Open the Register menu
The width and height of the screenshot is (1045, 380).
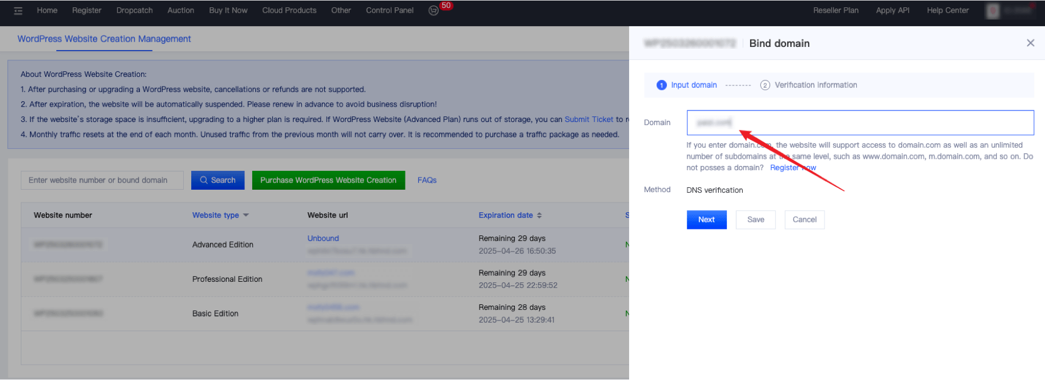(x=87, y=10)
